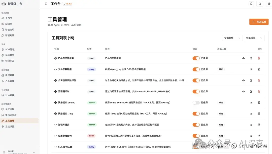This screenshot has height=154, width=272.
Task: Open 智能对话 in sidebar
Action: [x=19, y=35]
